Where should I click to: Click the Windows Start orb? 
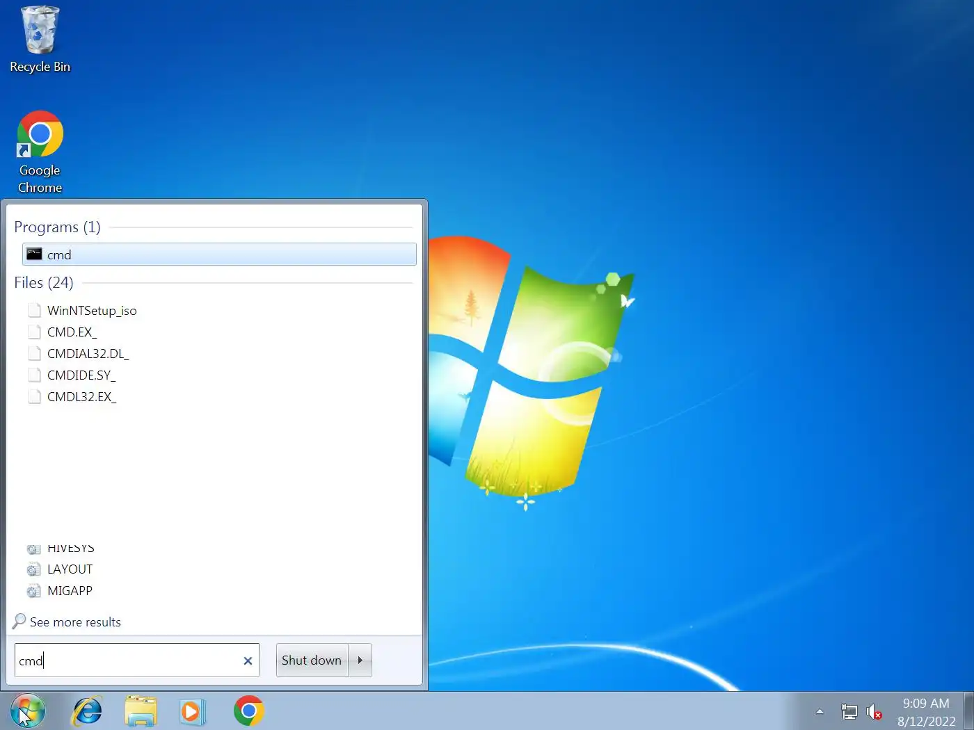(x=28, y=711)
